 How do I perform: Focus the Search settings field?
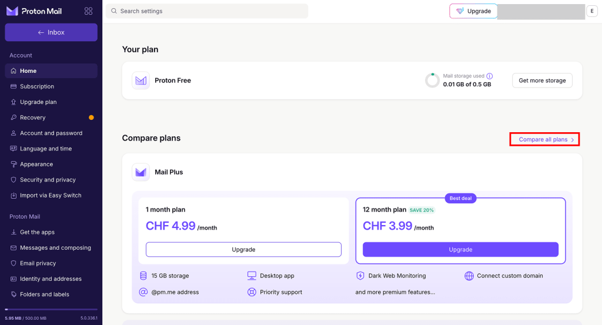[207, 11]
